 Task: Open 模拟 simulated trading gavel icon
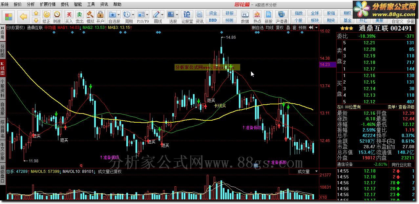point(90,16)
